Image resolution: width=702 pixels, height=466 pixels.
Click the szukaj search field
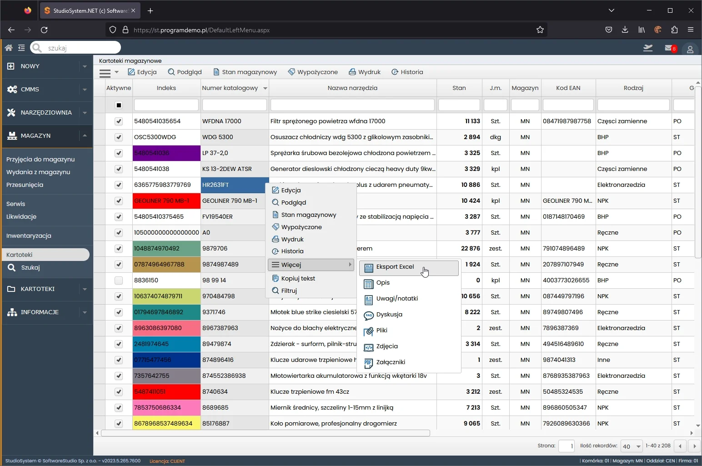(81, 48)
